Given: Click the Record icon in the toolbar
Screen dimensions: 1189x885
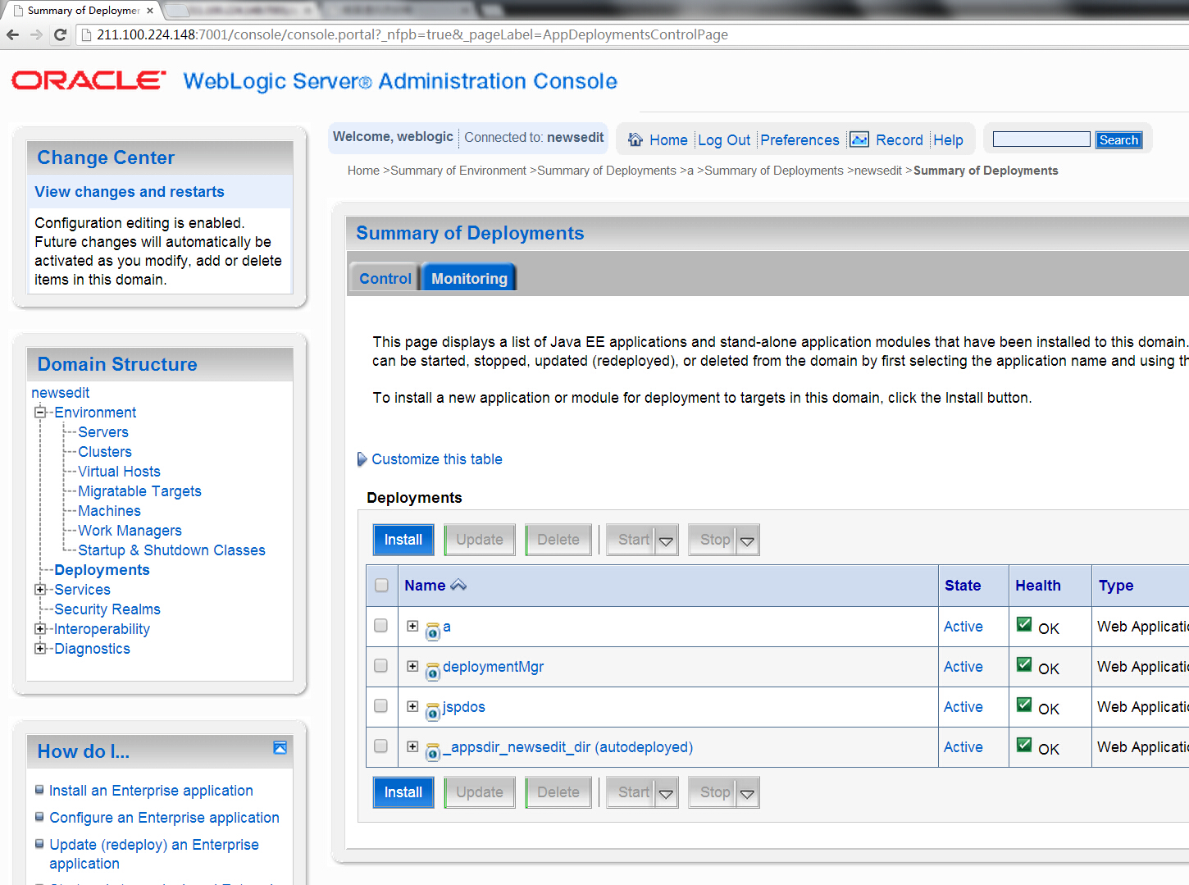Looking at the screenshot, I should tap(859, 139).
